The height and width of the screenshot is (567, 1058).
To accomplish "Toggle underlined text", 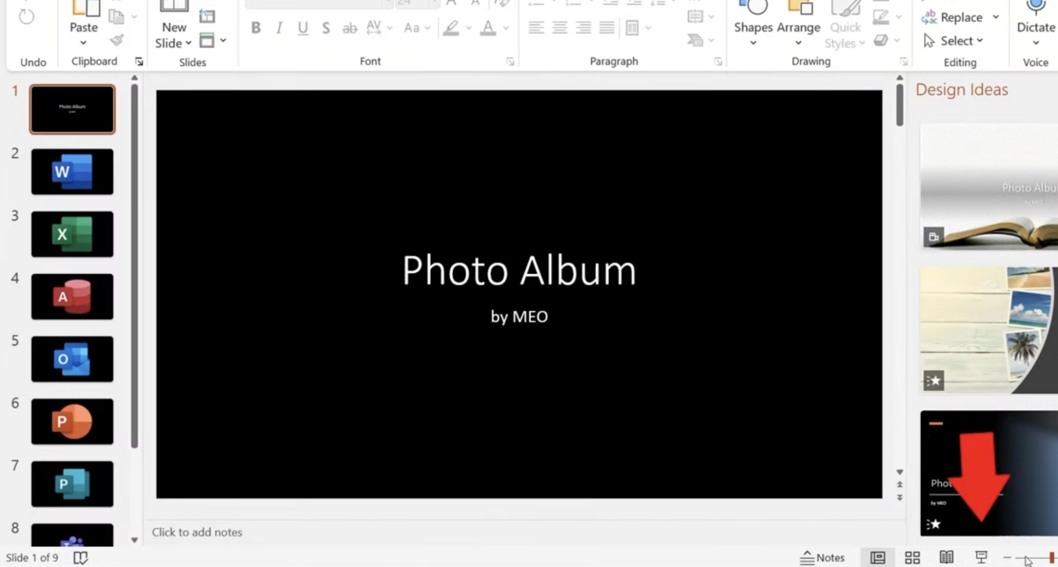I will coord(302,28).
